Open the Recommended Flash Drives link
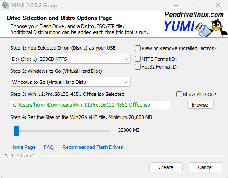This screenshot has height=178, width=228. (x=93, y=147)
